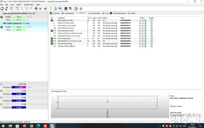Decrease offset for Unexpected Power Loss Count

140,36
